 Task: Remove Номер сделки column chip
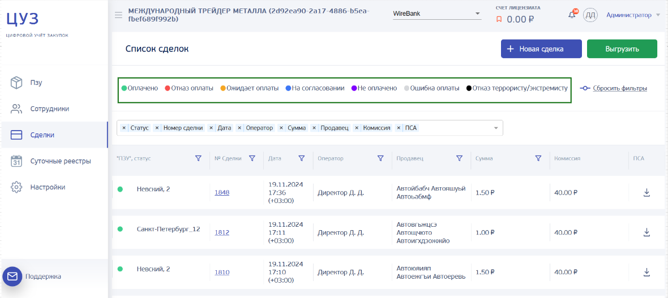[157, 128]
